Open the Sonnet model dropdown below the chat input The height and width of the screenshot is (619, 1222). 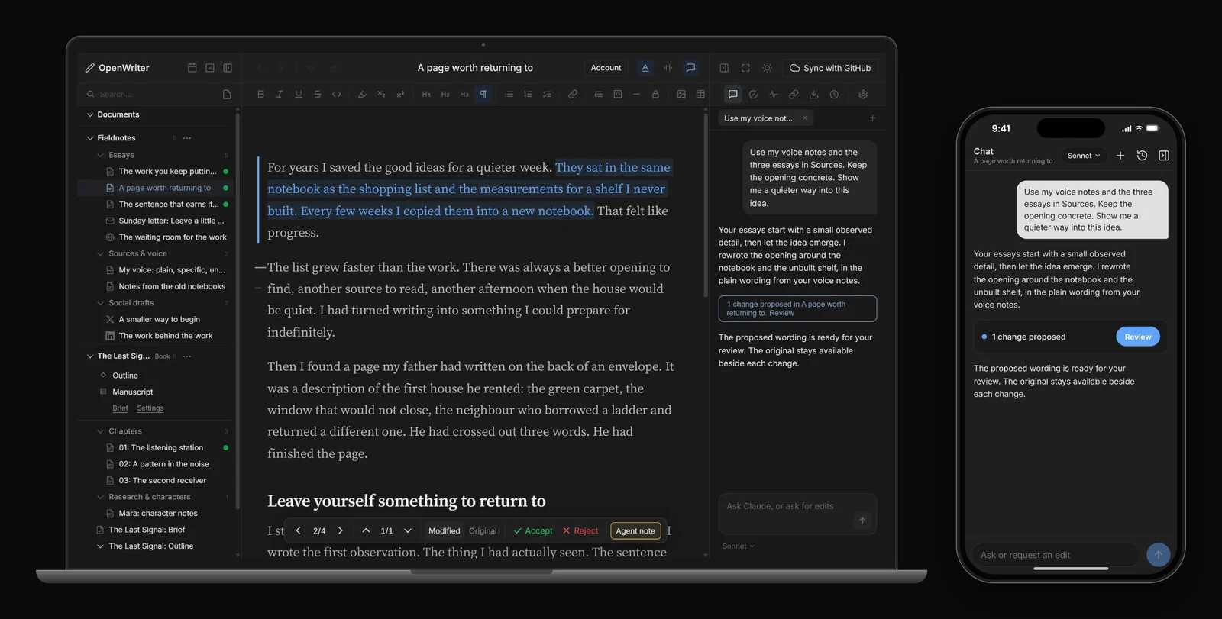[x=738, y=546]
